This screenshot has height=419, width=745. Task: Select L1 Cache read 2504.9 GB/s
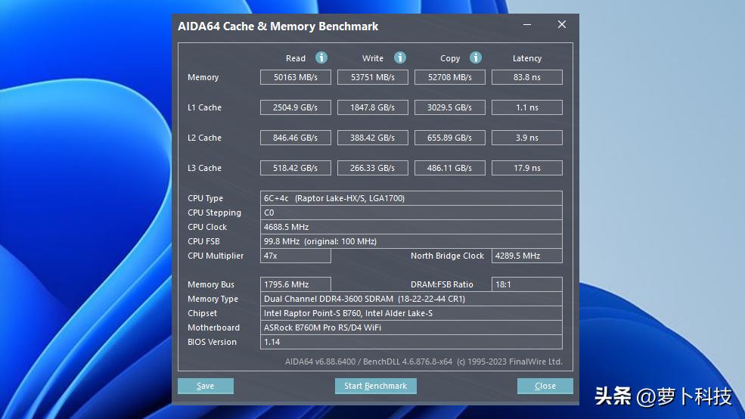click(296, 107)
